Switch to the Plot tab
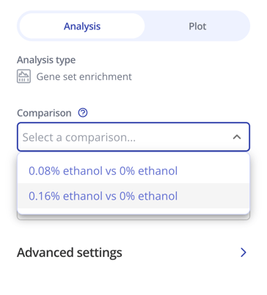 pyautogui.click(x=197, y=26)
